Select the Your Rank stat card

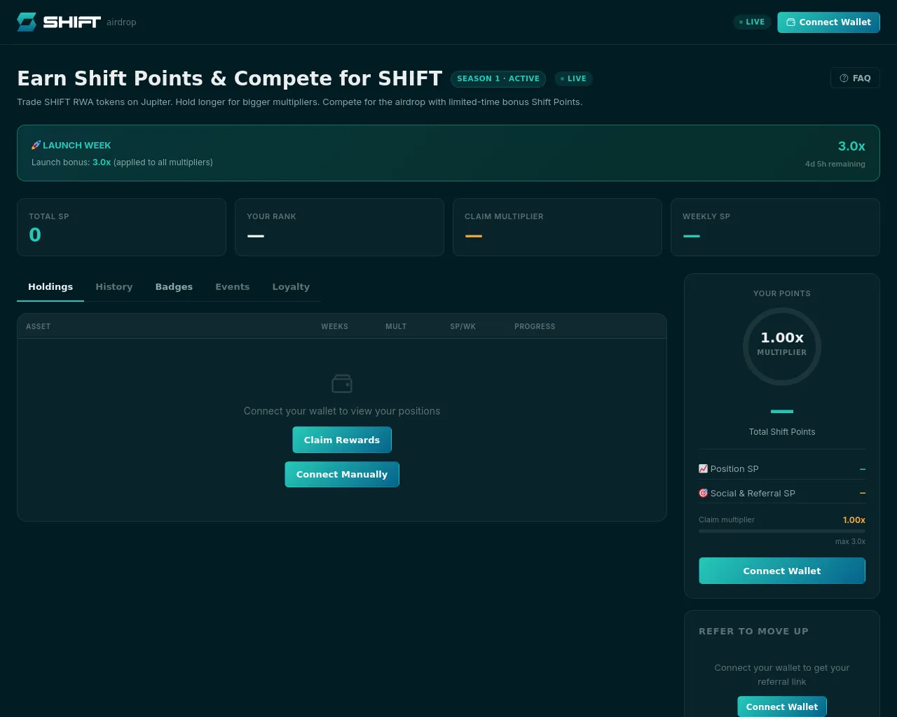[339, 227]
